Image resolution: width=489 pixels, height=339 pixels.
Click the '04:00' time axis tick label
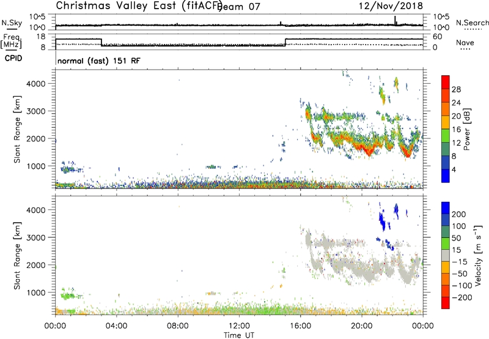[x=117, y=326]
